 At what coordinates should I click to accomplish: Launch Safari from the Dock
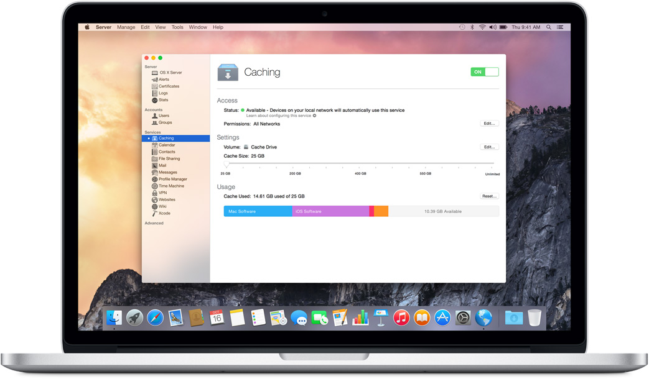tap(155, 318)
